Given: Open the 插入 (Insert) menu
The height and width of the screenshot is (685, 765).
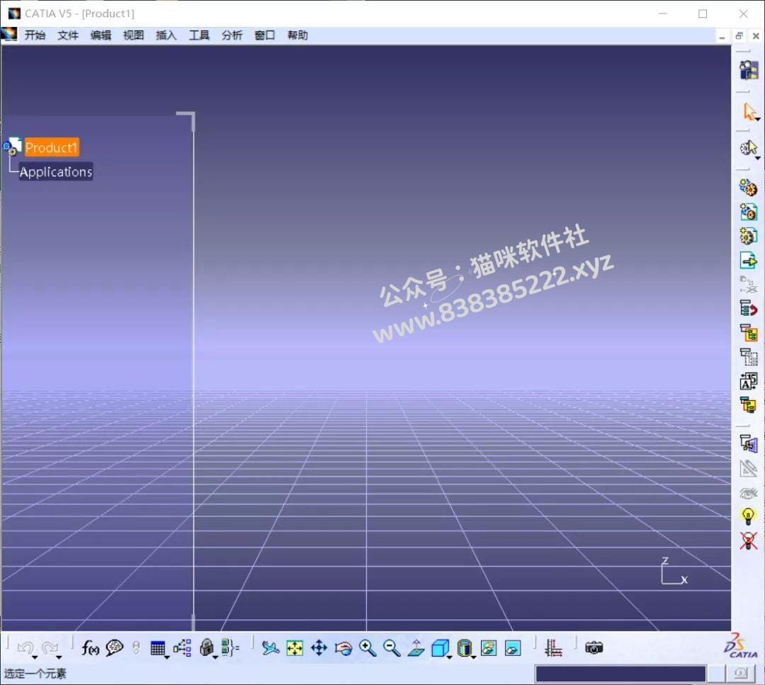Looking at the screenshot, I should pos(166,35).
